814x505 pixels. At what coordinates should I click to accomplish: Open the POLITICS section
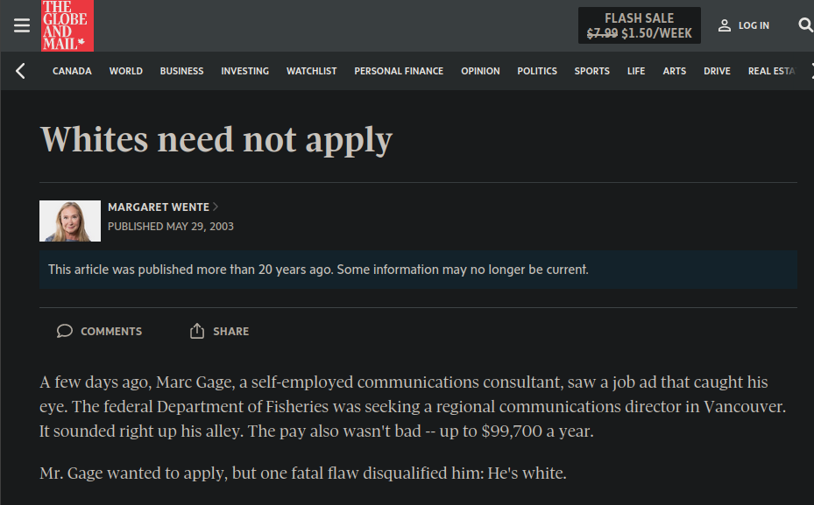pos(537,71)
